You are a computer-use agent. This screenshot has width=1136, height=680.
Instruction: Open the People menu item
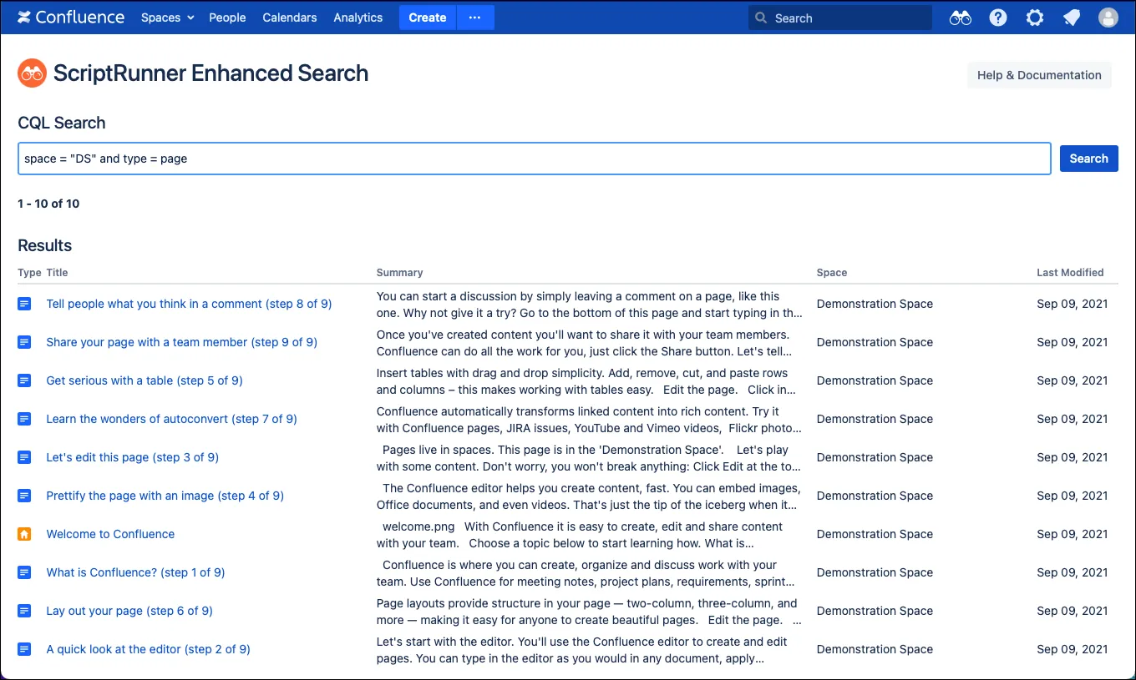(x=227, y=18)
